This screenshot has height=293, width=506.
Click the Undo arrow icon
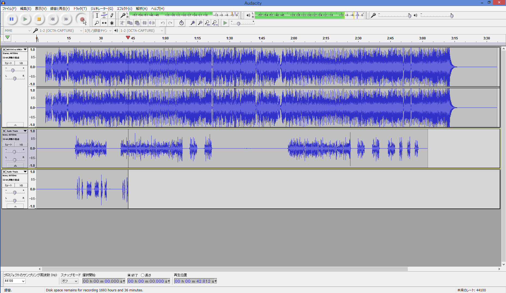pos(163,23)
